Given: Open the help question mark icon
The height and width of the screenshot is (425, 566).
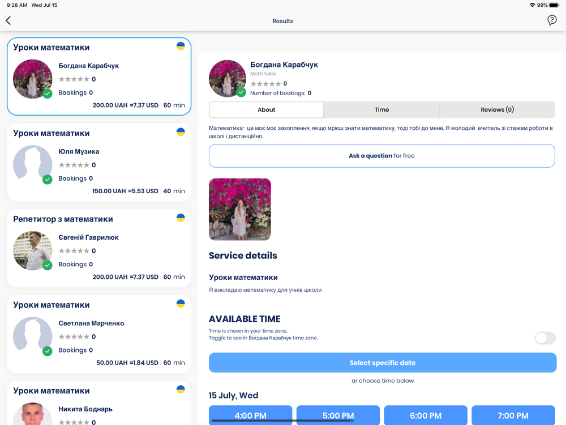Looking at the screenshot, I should coord(551,20).
